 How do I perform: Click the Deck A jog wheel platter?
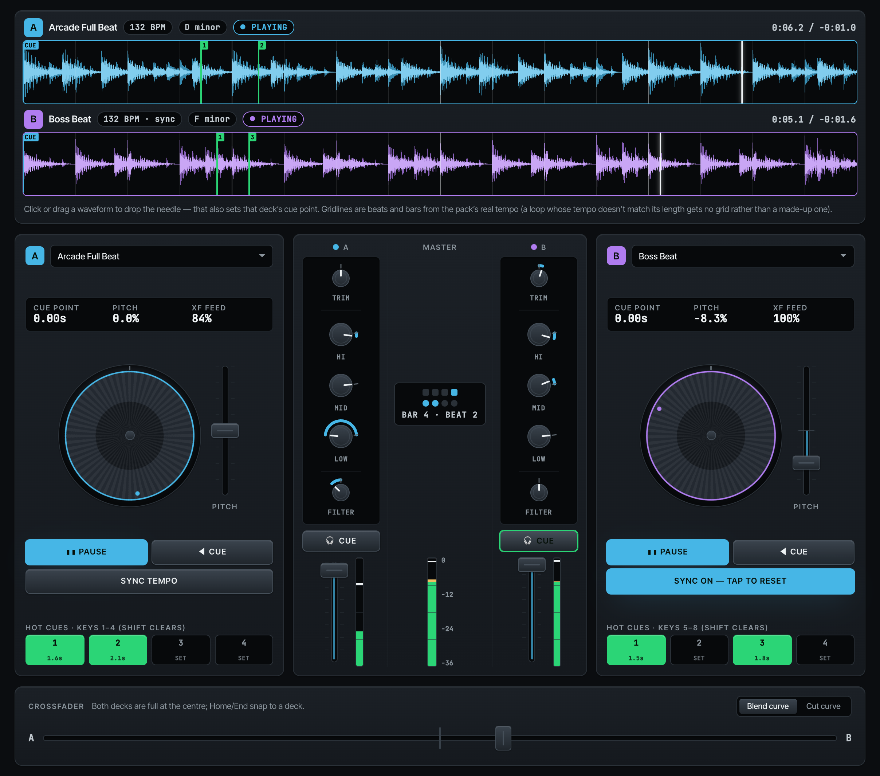130,435
